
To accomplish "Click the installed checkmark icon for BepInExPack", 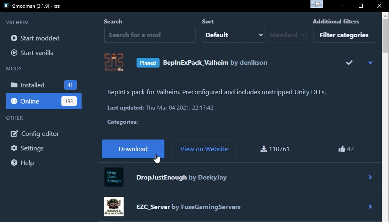I will point(349,63).
